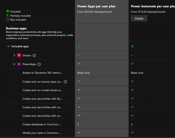Click the Business apps section heading
The height and width of the screenshot is (138, 175).
pos(16,28)
